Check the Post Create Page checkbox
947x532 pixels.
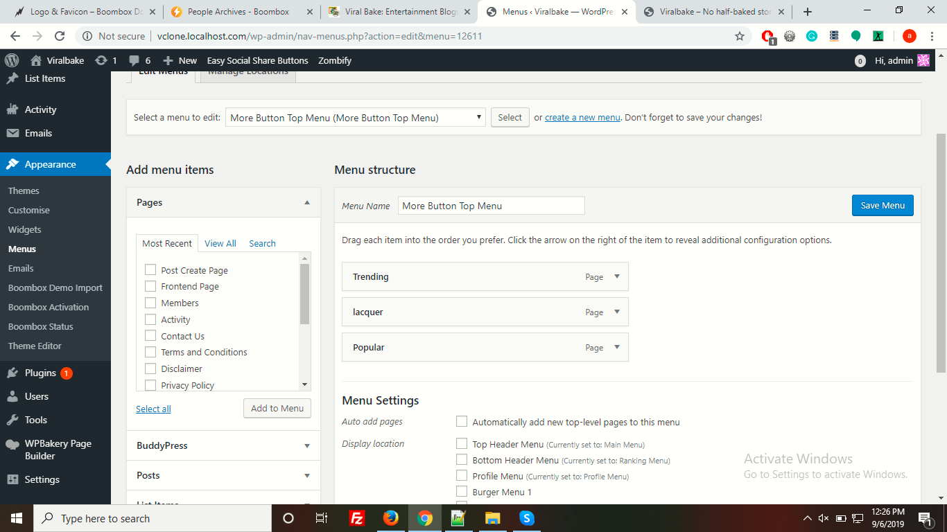click(150, 270)
